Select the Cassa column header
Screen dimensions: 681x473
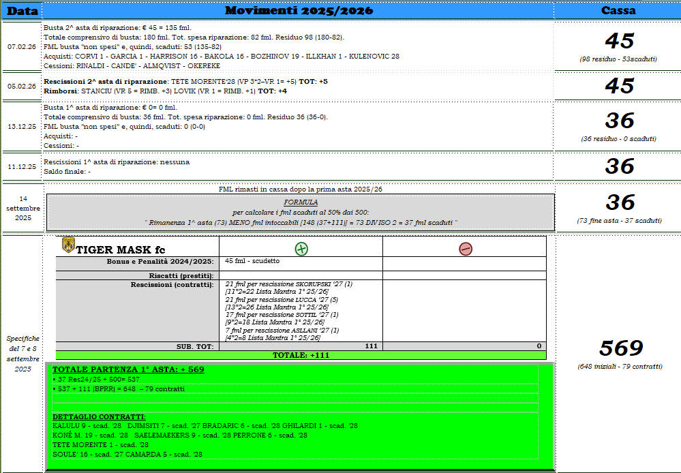tap(618, 10)
